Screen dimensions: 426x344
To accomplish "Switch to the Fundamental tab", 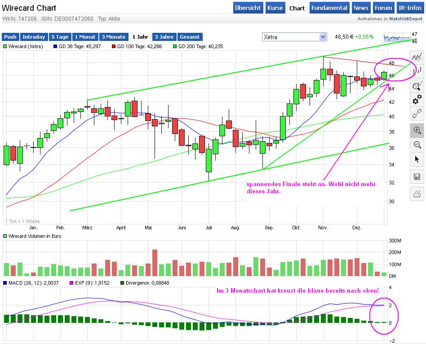I will tap(330, 8).
